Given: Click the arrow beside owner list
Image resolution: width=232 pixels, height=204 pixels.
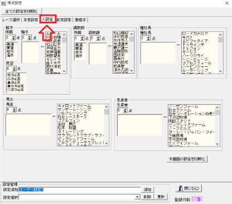Looking at the screenshot, I should 54,116.
